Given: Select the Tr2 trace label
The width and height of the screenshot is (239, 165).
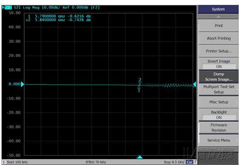Looking at the screenshot, I should pyautogui.click(x=8, y=8).
